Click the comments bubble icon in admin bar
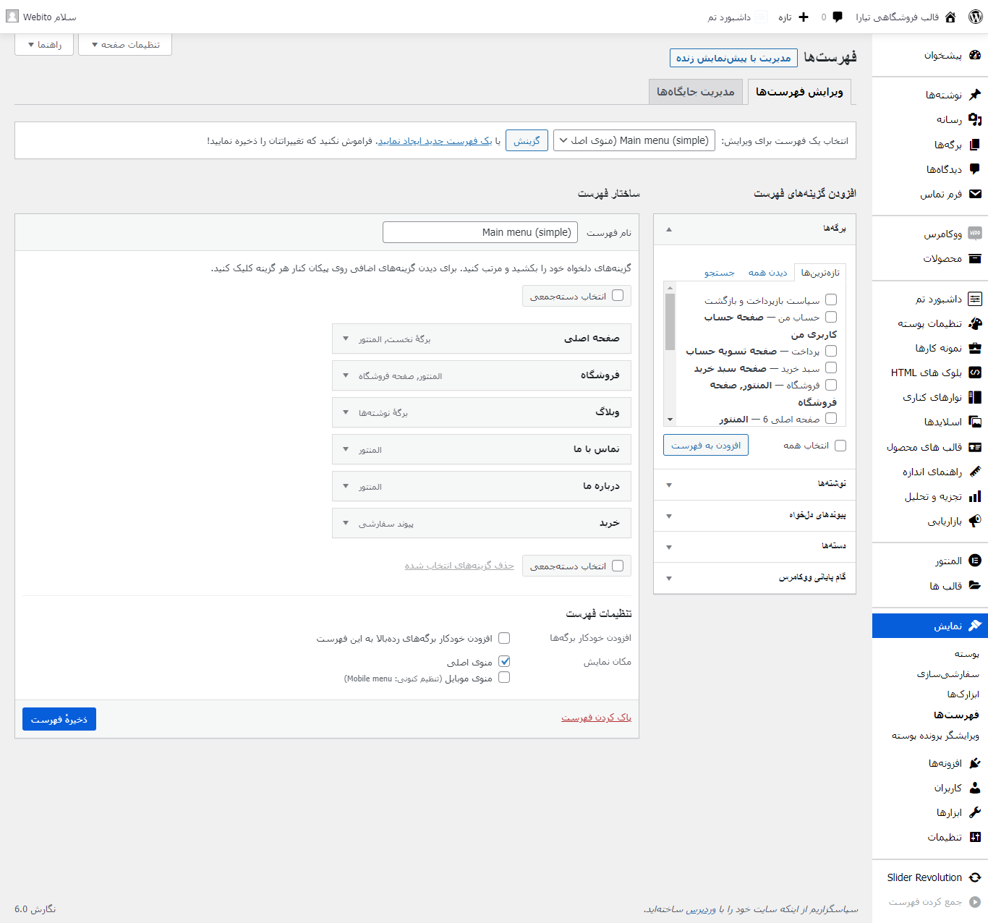988x923 pixels. tap(838, 17)
